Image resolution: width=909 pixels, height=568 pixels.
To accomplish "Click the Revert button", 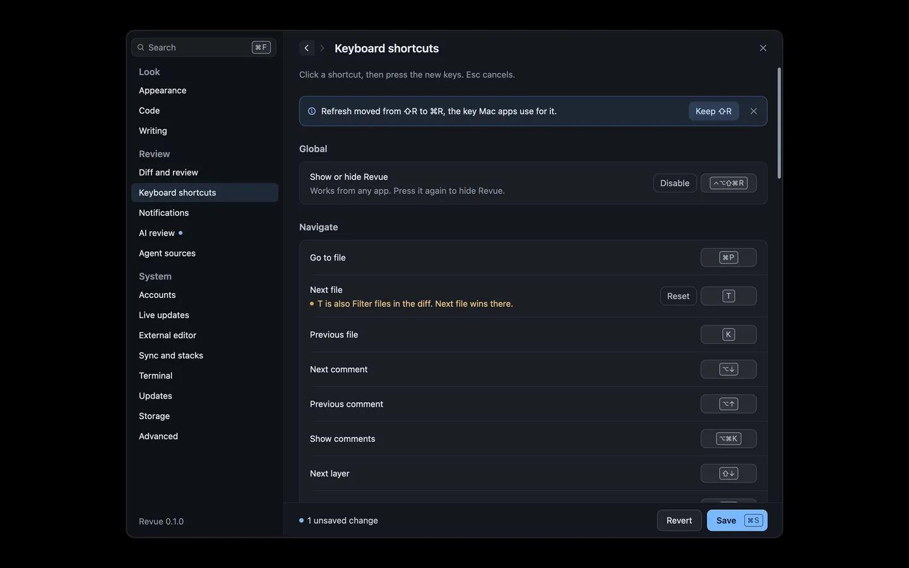I will (x=679, y=521).
